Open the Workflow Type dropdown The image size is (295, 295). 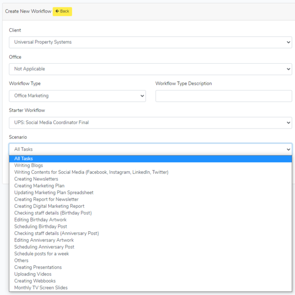click(x=77, y=96)
